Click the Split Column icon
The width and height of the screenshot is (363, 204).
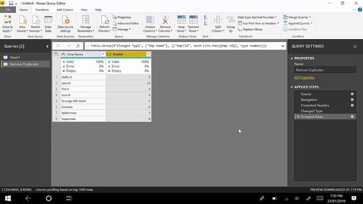(218, 20)
